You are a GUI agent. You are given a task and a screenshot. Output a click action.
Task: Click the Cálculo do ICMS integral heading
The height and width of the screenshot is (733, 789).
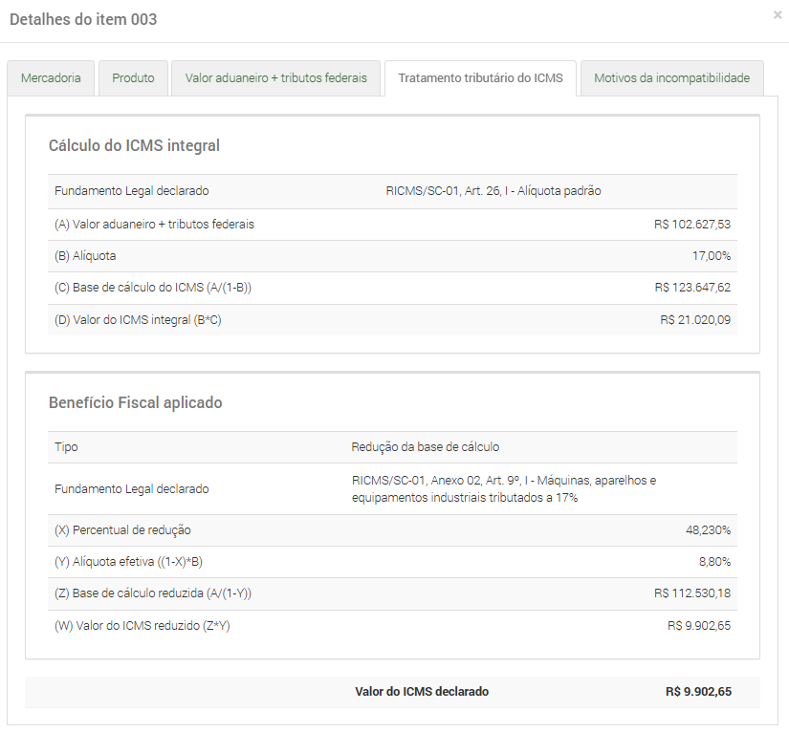[134, 146]
